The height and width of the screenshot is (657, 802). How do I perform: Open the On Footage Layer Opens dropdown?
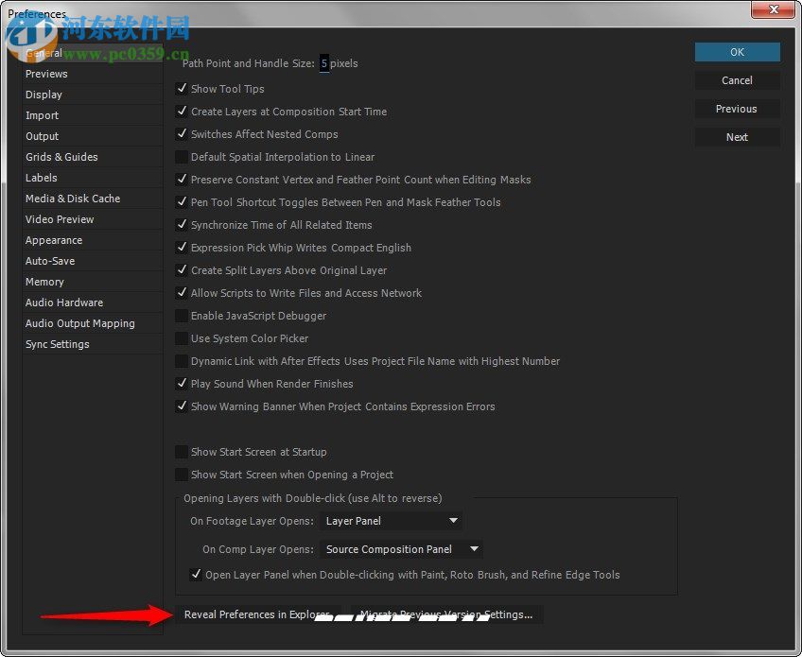pos(392,521)
